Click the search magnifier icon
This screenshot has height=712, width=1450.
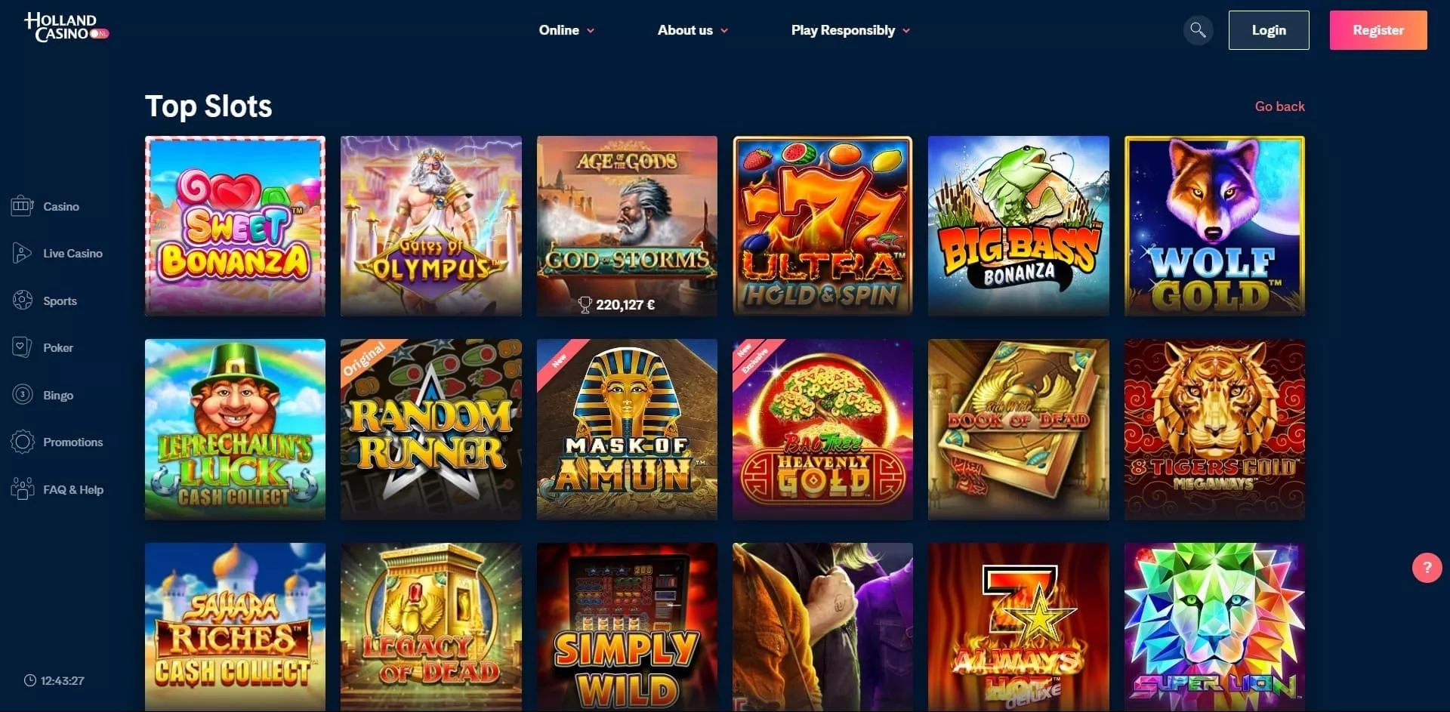pyautogui.click(x=1198, y=30)
